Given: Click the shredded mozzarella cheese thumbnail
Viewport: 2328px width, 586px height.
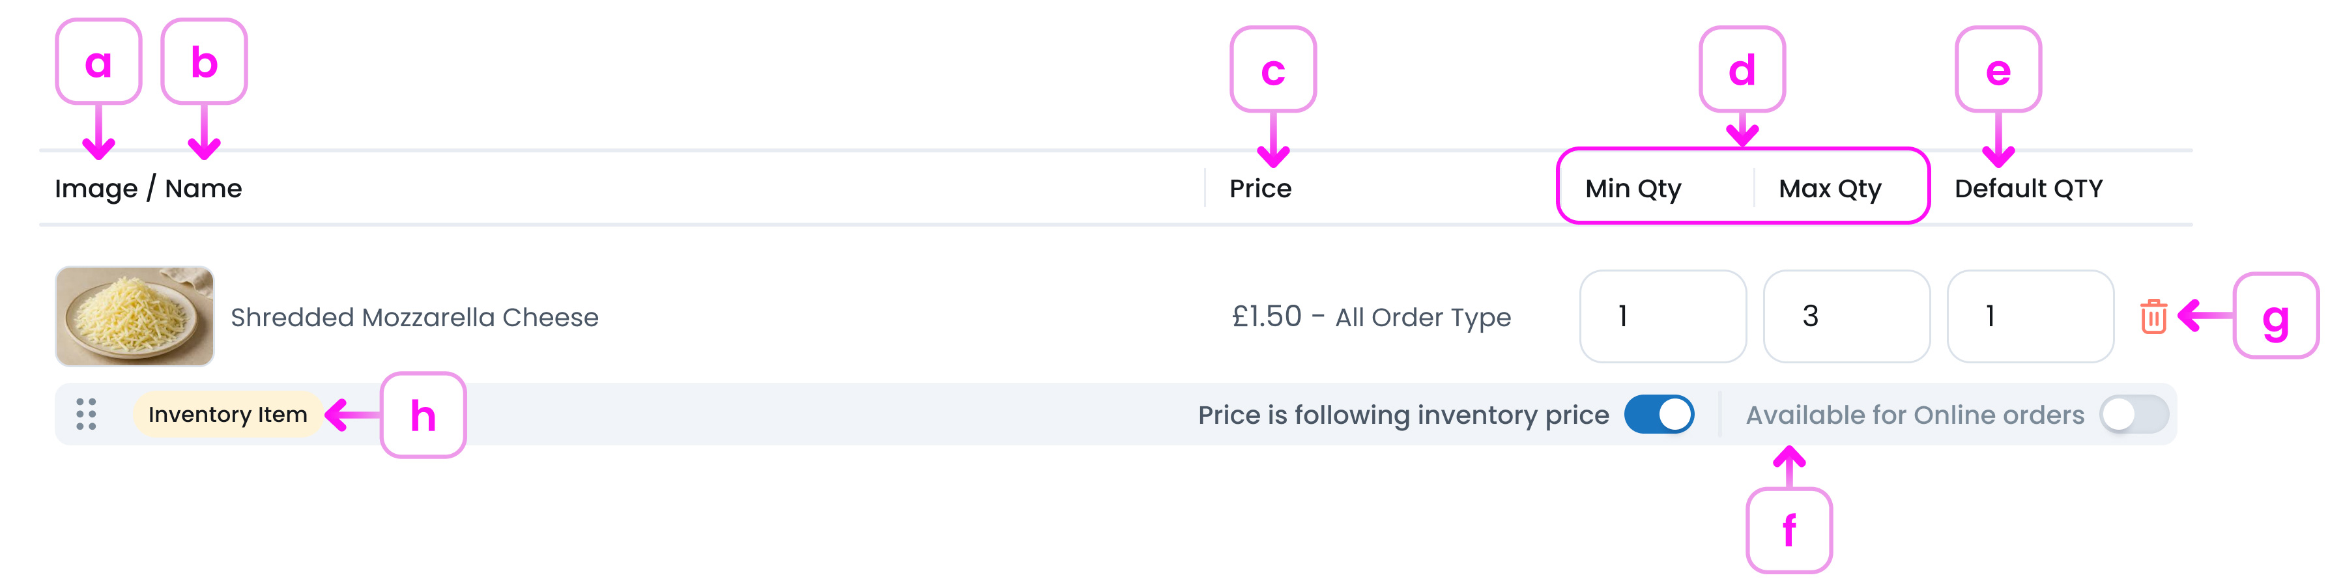Looking at the screenshot, I should [135, 316].
